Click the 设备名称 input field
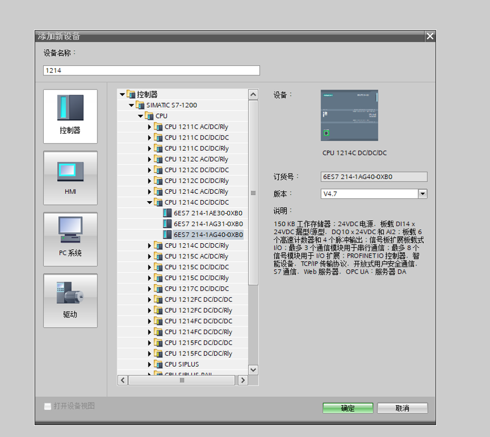 pos(151,70)
